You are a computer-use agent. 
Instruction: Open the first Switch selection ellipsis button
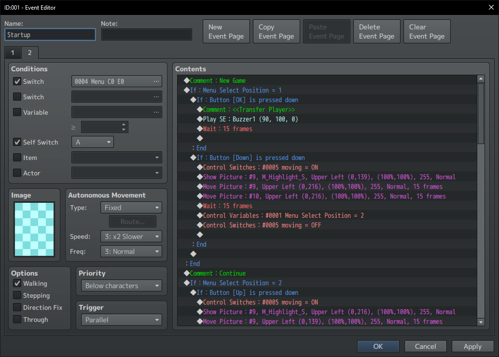pyautogui.click(x=156, y=81)
